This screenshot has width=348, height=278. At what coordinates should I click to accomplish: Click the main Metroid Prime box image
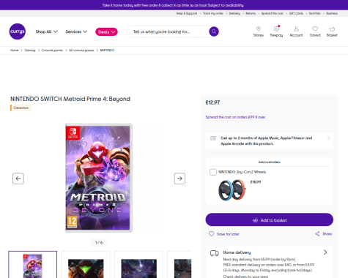tap(99, 178)
